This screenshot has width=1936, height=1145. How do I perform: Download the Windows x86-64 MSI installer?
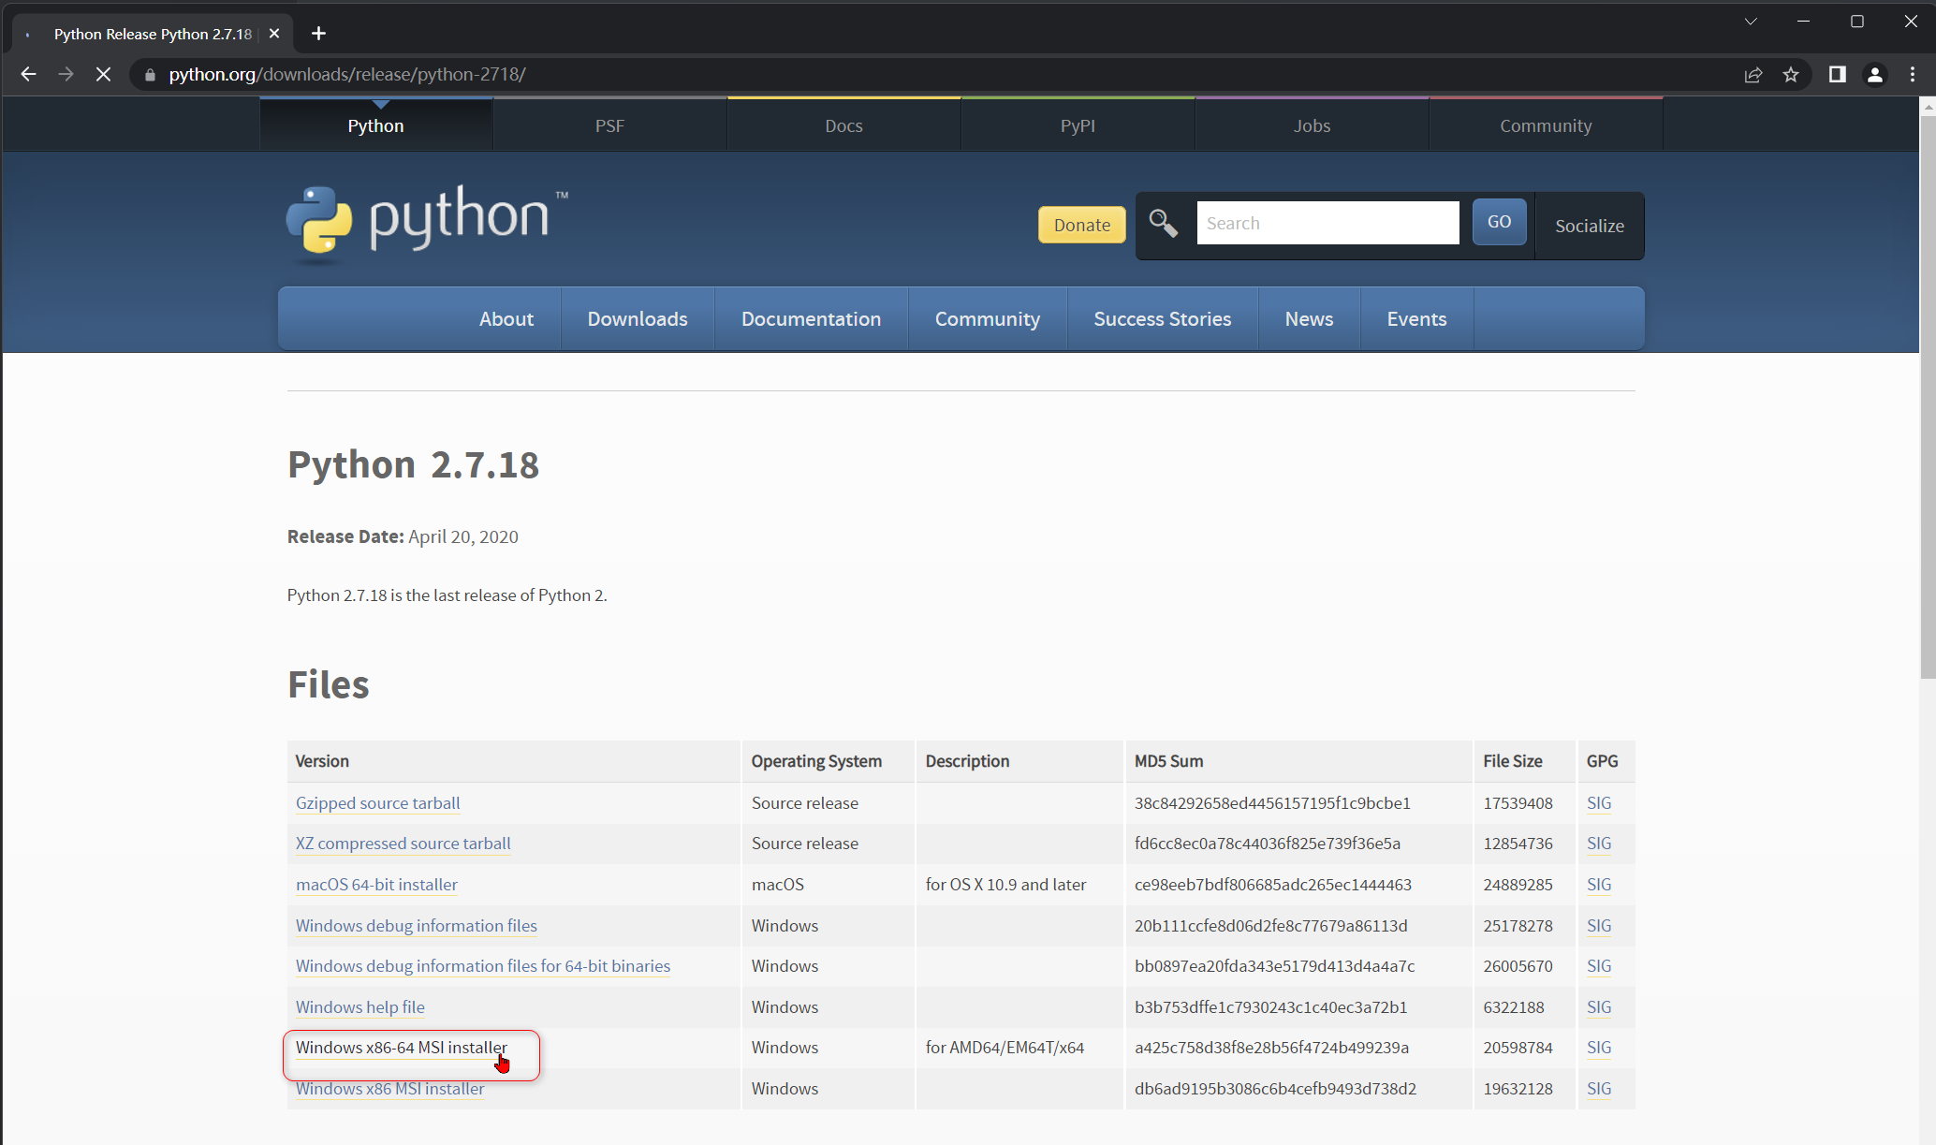pos(402,1047)
